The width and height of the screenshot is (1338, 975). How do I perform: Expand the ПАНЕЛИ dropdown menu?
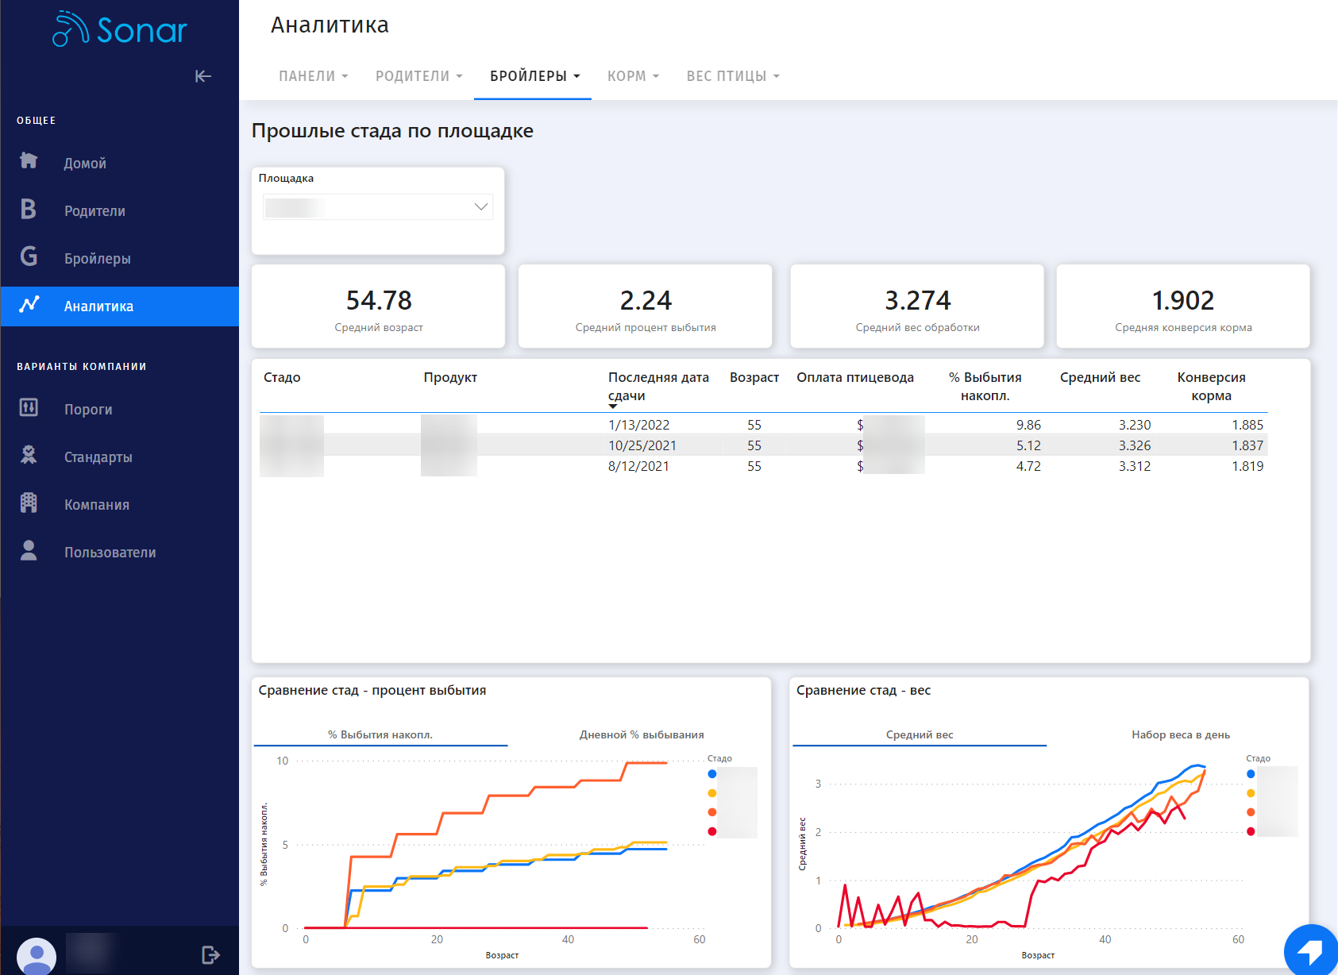pos(314,76)
